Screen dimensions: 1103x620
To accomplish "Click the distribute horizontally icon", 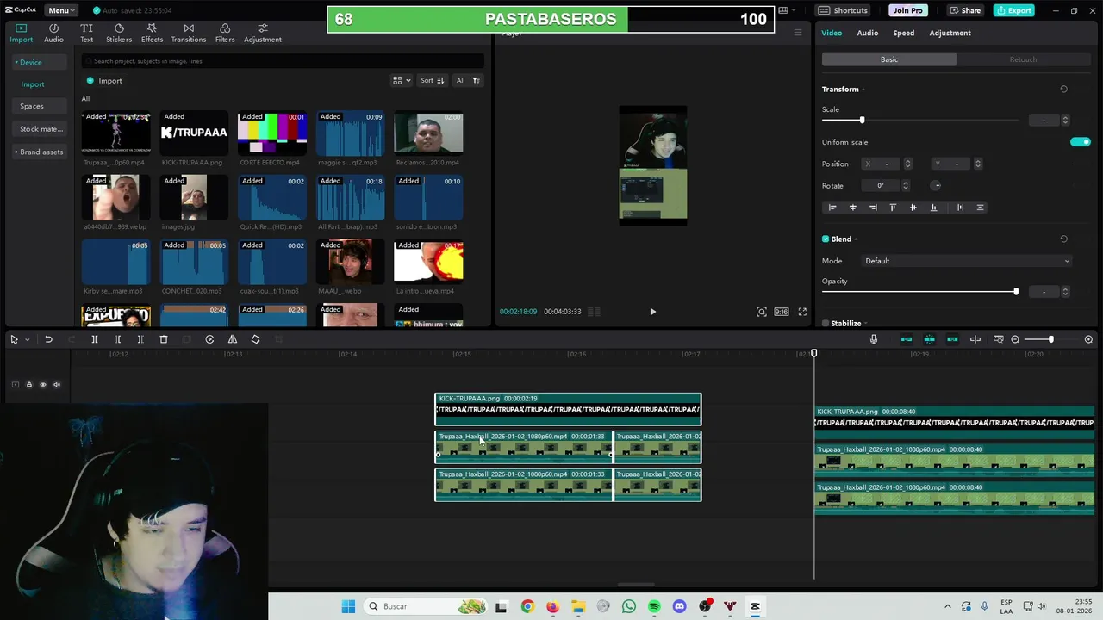I will [960, 208].
